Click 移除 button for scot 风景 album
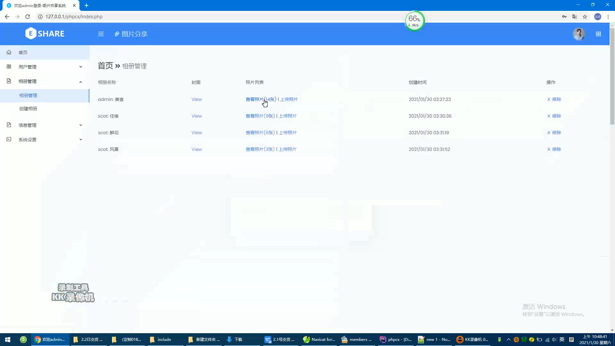 (x=554, y=149)
